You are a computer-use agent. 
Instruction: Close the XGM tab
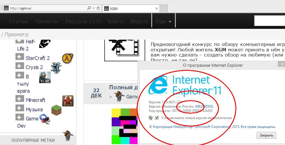tap(157, 9)
